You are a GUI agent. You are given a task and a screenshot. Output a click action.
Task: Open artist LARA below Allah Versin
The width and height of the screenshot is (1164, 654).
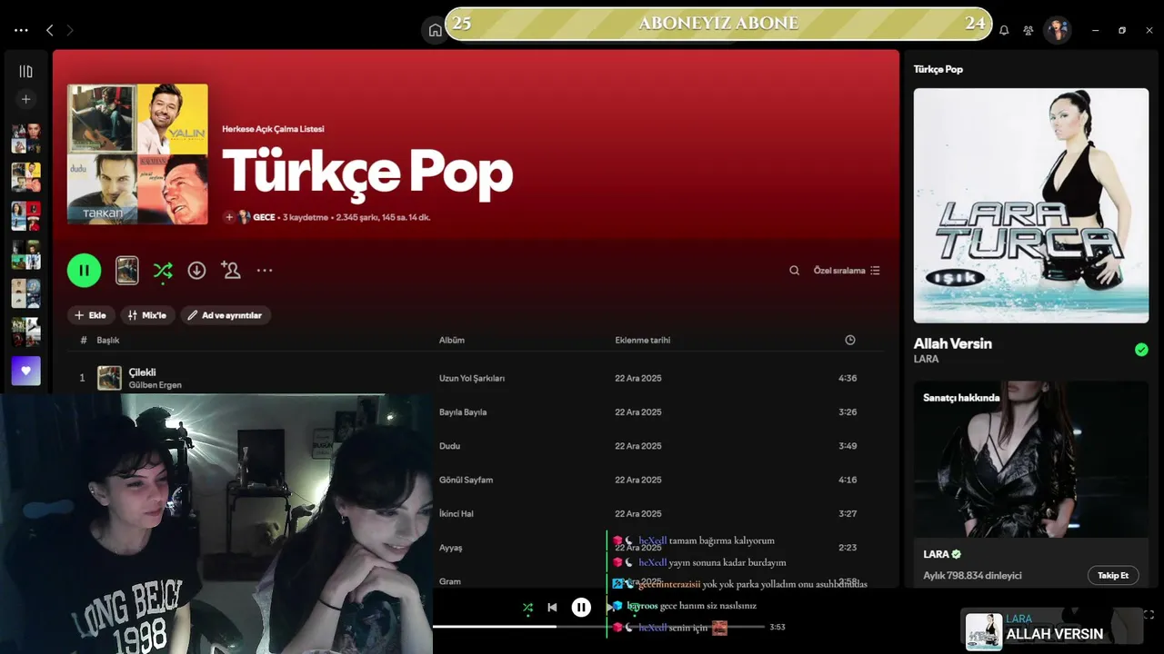(927, 360)
